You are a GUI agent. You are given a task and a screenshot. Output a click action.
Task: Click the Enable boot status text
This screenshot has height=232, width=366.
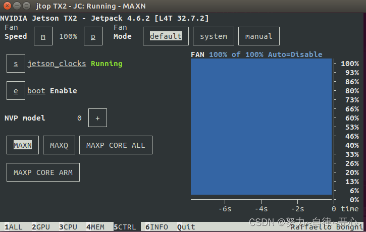pos(64,91)
